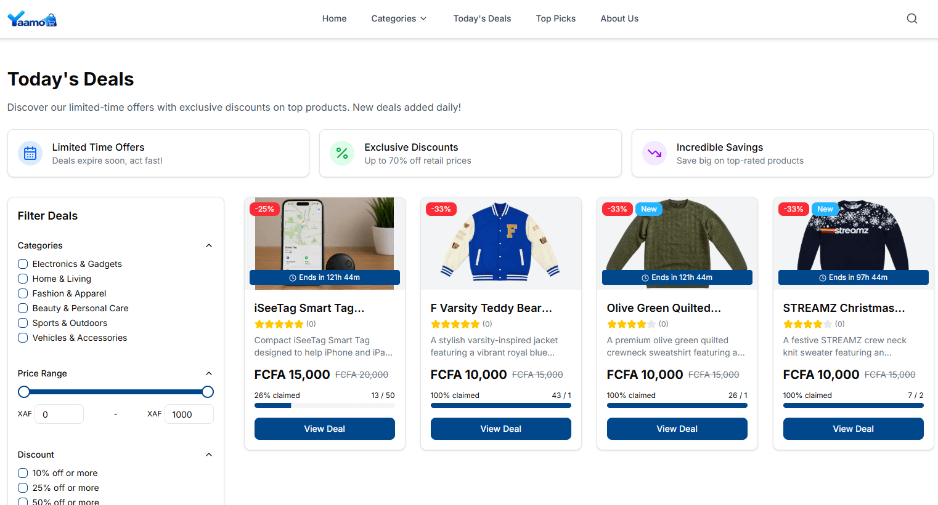Viewport: 938px width, 505px height.
Task: Focus the maximum price XAF field
Action: click(x=189, y=414)
